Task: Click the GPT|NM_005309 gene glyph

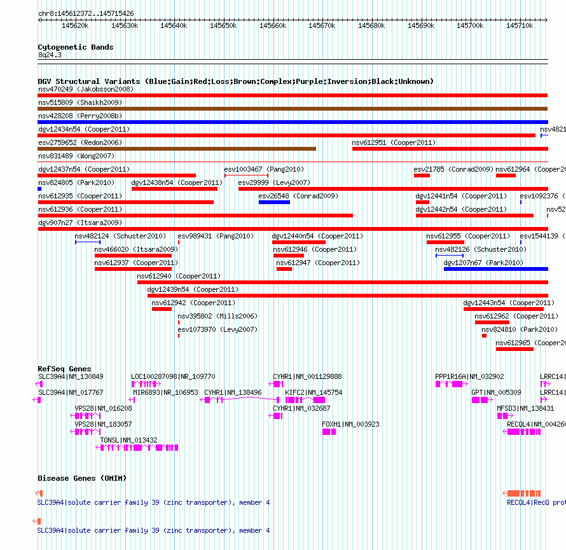Action: [x=482, y=400]
